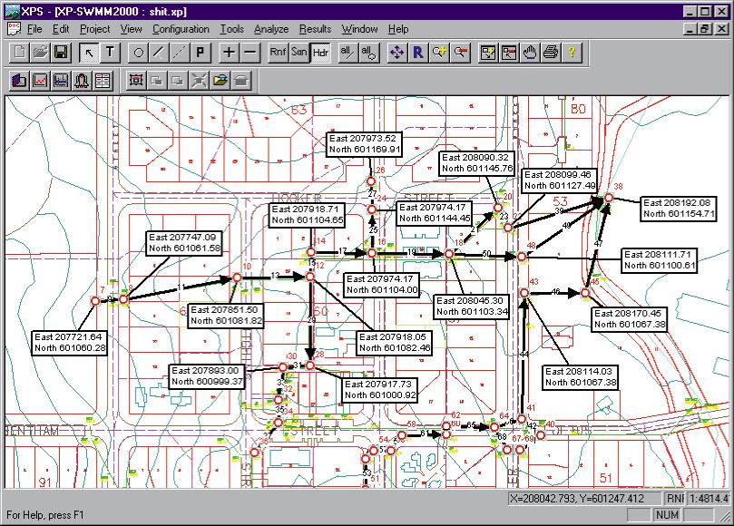Pick the solid line link tool
This screenshot has height=526, width=734.
point(159,53)
